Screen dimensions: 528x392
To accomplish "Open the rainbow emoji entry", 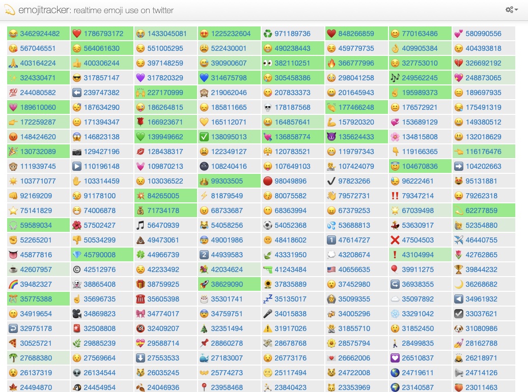I will (x=13, y=285).
